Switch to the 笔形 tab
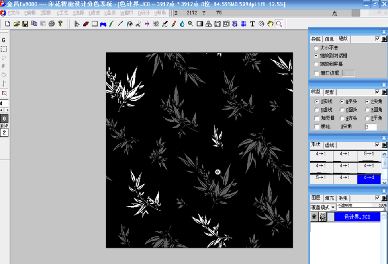Viewport: 388px width, 264px height. tap(329, 92)
